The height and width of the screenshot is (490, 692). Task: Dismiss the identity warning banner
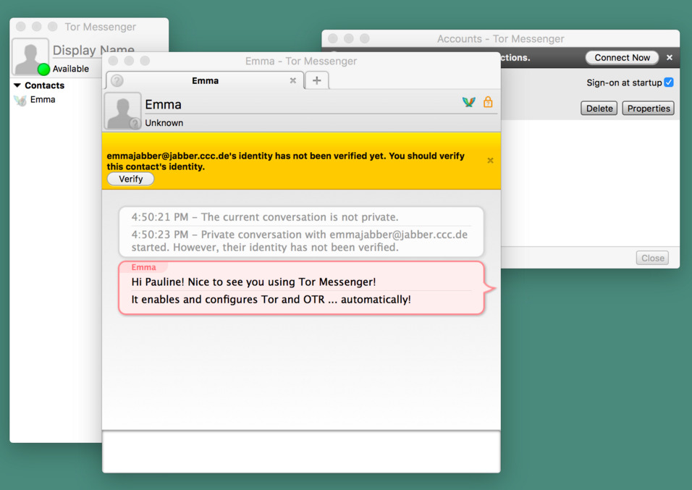click(x=490, y=161)
